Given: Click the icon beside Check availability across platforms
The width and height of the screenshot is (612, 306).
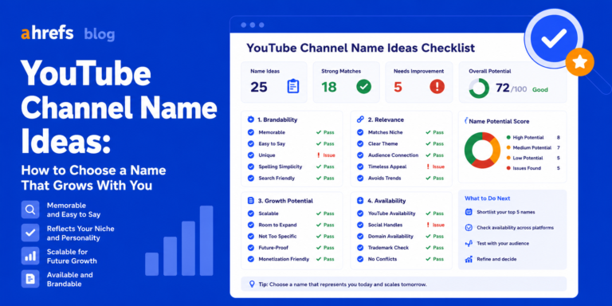Looking at the screenshot, I should coord(469,228).
